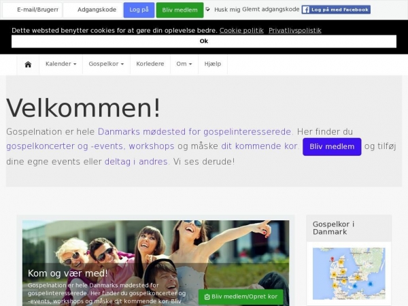This screenshot has height=306, width=408.
Task: Follow the dit kommende kor link
Action: pyautogui.click(x=259, y=146)
